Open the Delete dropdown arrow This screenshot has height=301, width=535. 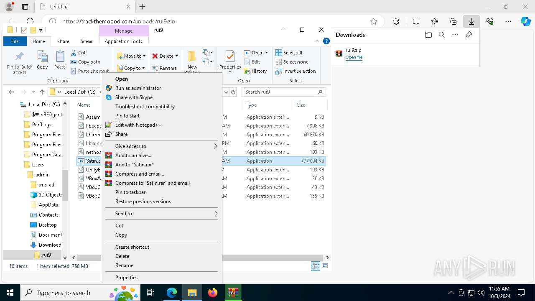coord(176,56)
